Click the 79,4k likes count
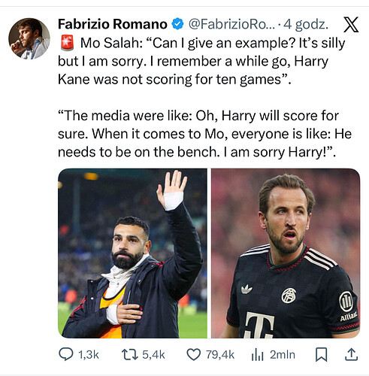 (220, 355)
